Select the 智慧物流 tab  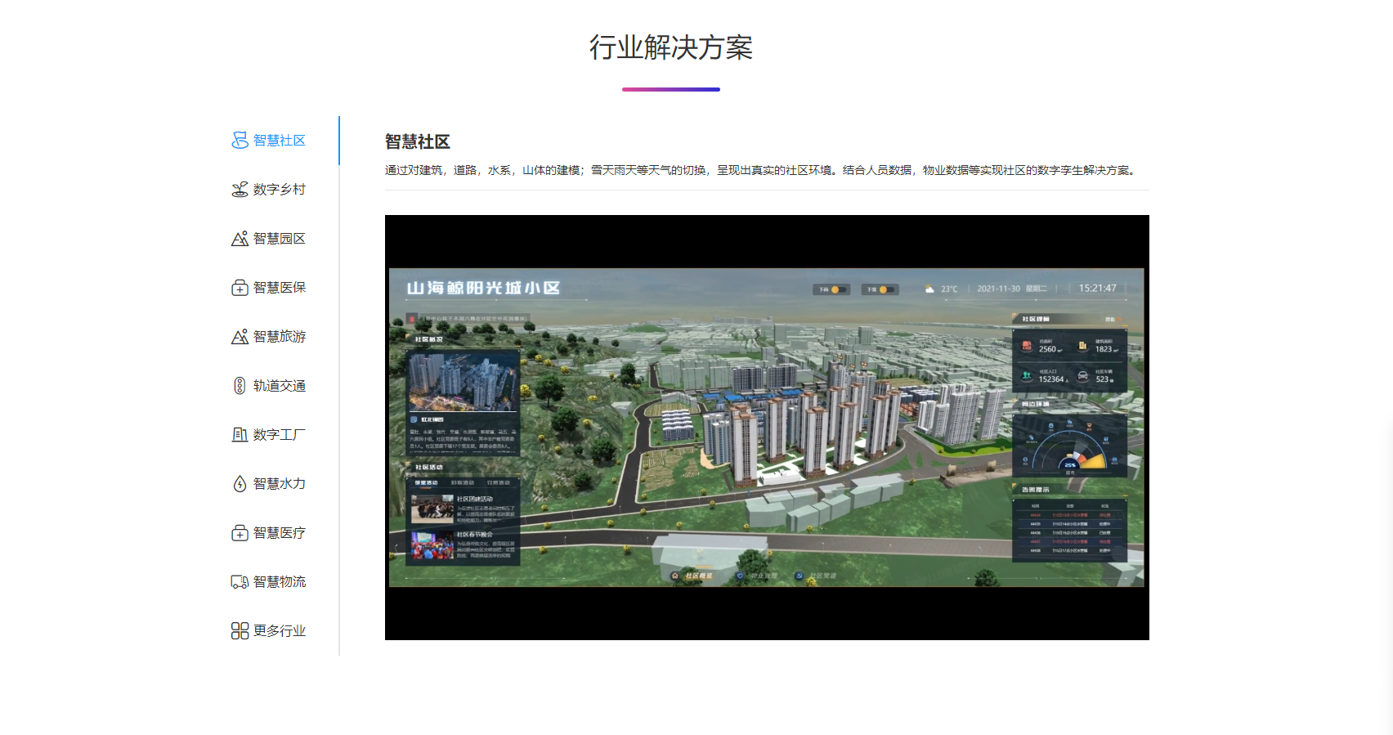268,582
